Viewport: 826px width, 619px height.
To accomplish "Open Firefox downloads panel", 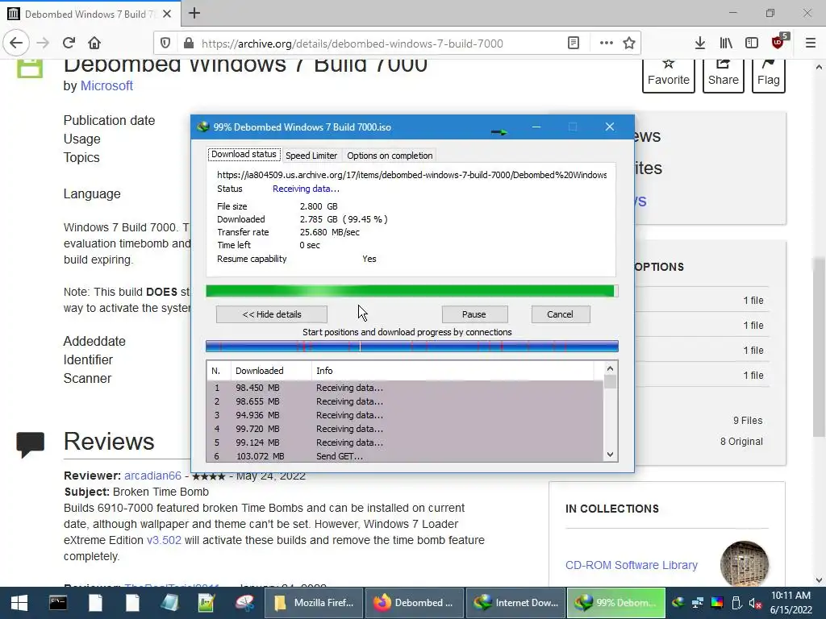I will 700,44.
